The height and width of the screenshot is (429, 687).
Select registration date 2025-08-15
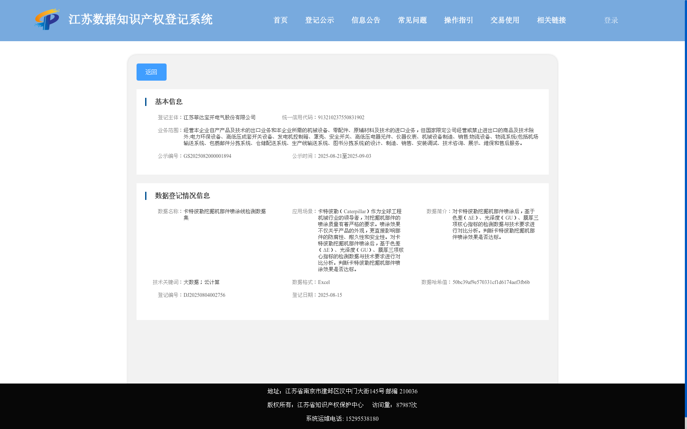[x=330, y=295]
